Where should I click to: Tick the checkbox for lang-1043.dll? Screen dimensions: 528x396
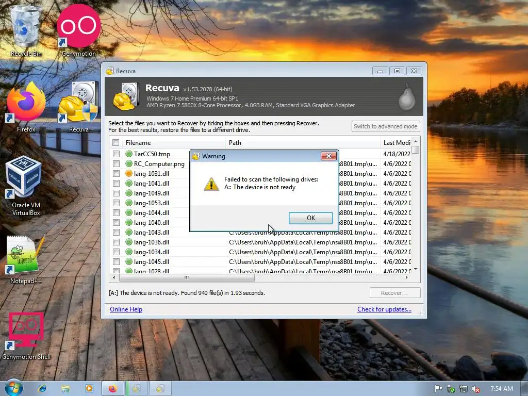point(116,232)
